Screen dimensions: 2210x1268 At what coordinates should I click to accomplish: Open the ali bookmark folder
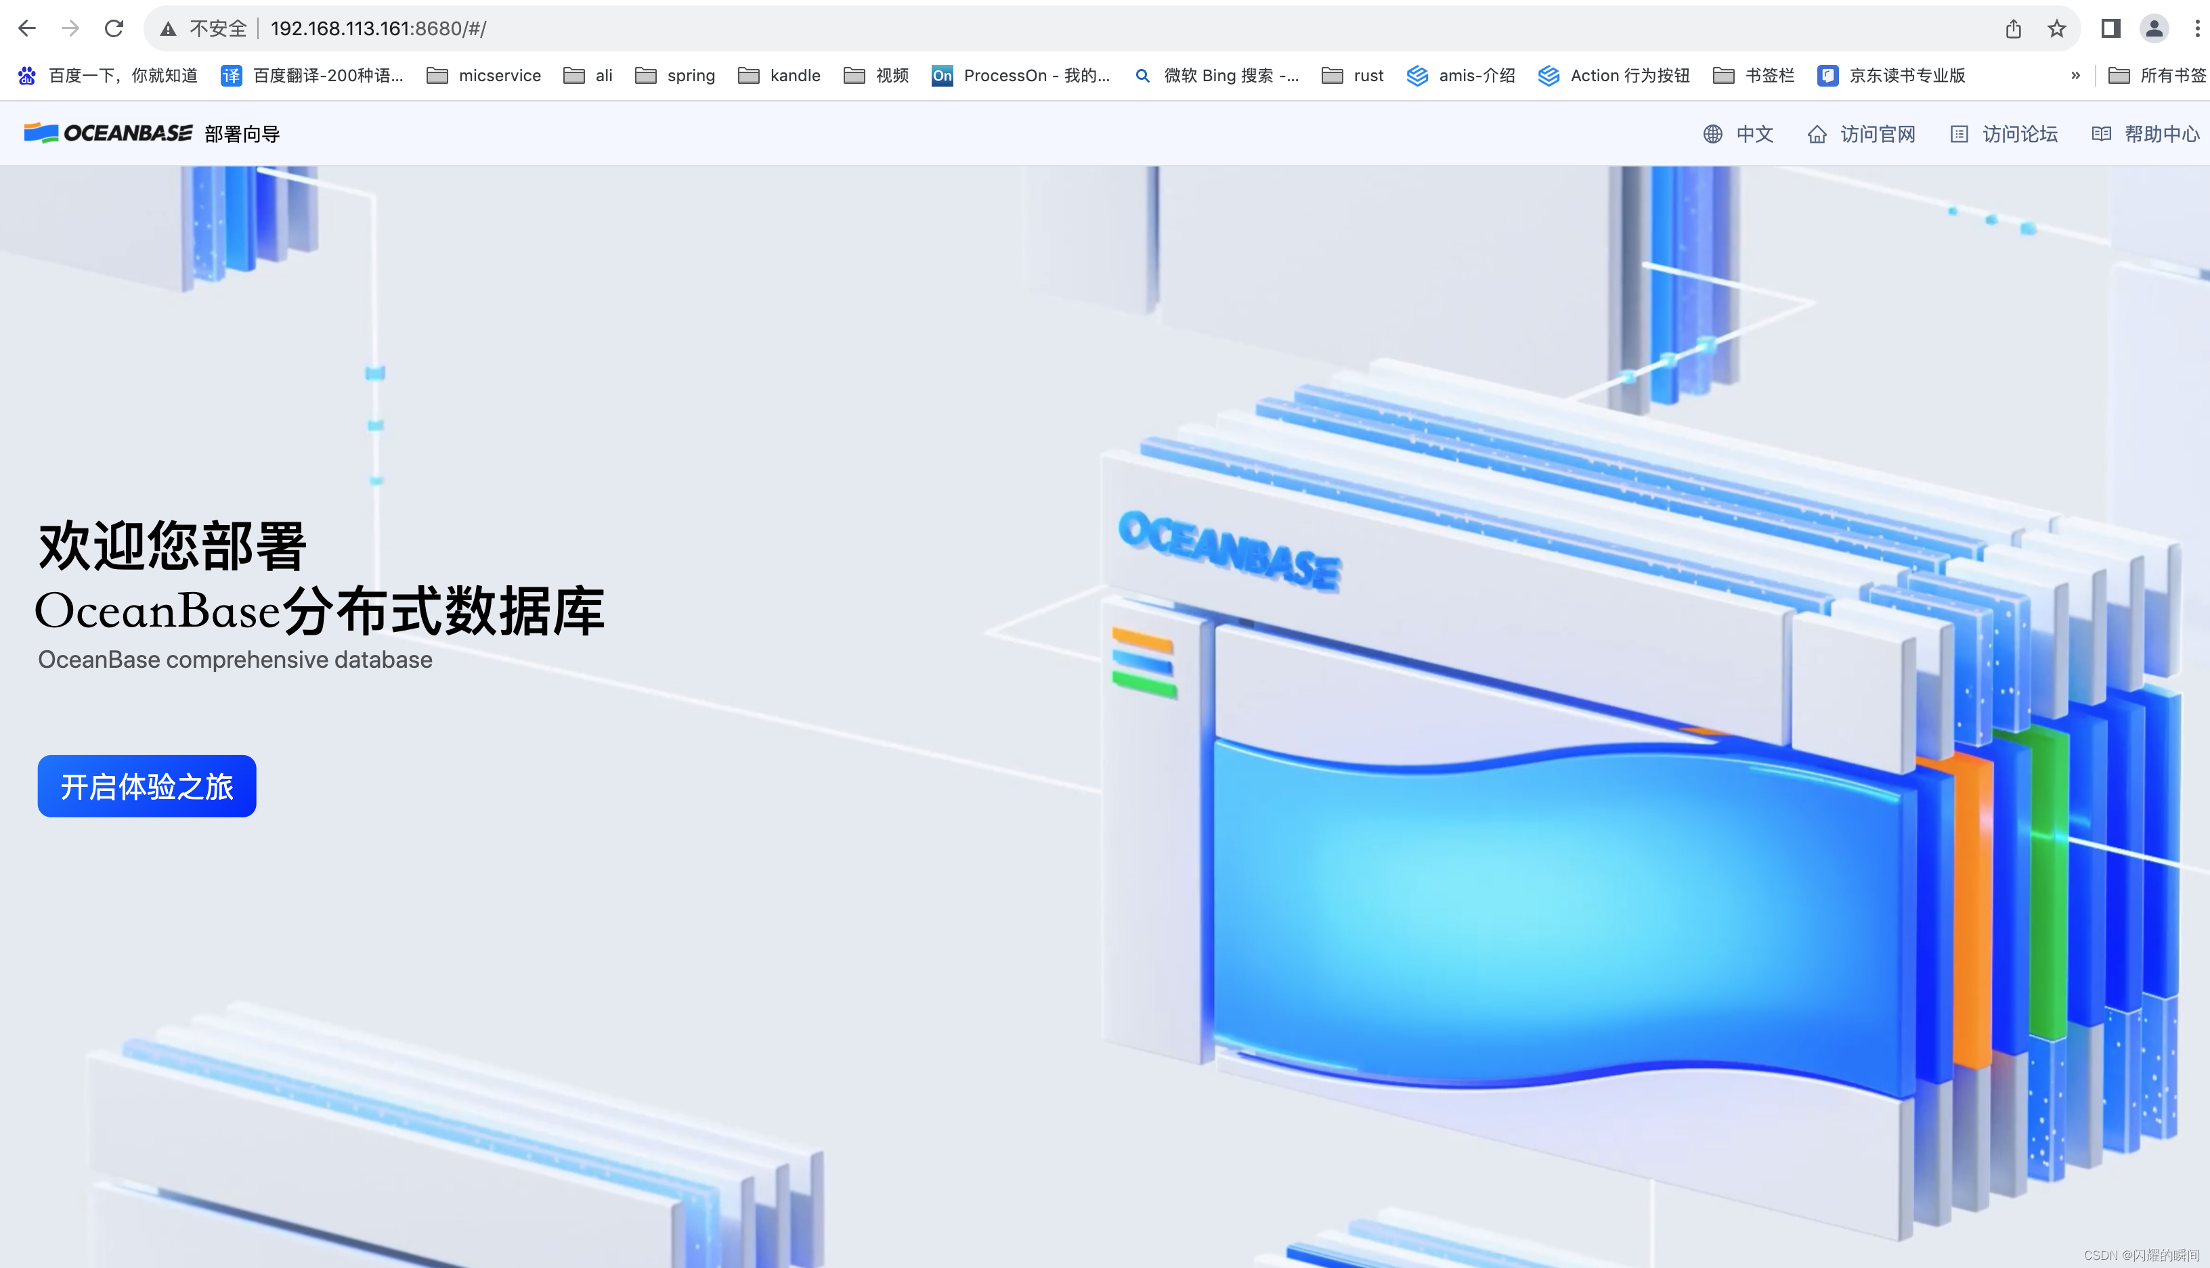click(588, 76)
